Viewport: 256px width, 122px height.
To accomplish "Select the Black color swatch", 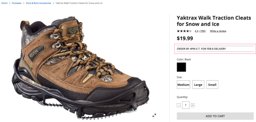I will pyautogui.click(x=181, y=67).
